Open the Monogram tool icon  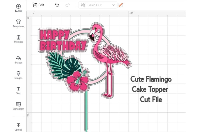pyautogui.click(x=18, y=104)
